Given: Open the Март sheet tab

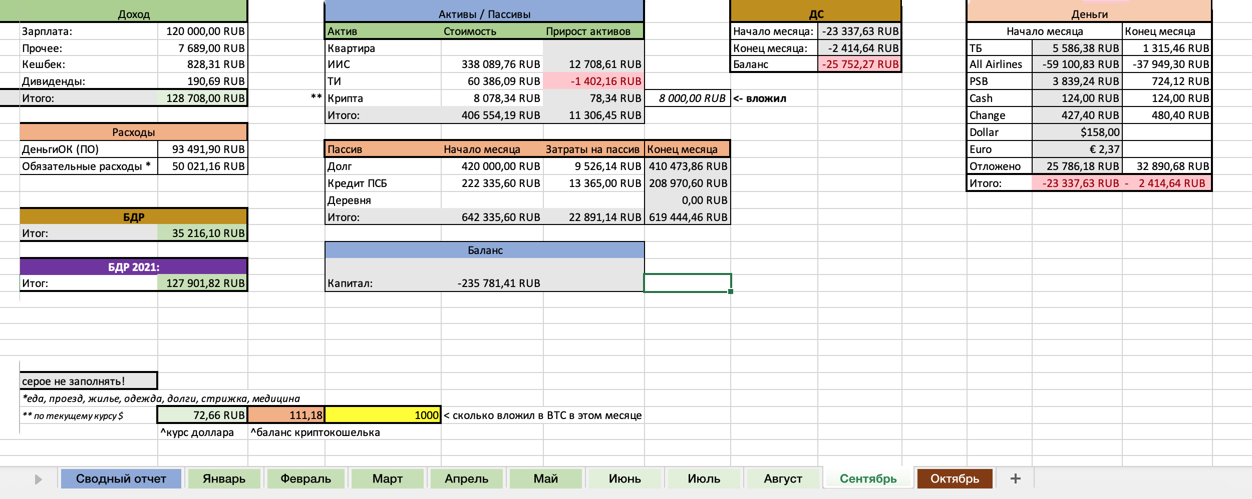Looking at the screenshot, I should [x=387, y=478].
